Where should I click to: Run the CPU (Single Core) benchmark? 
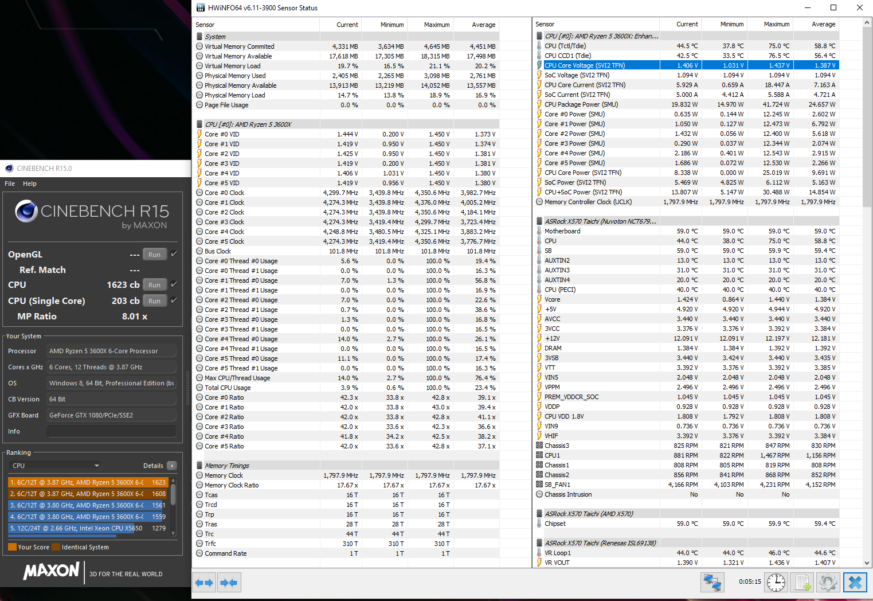coord(155,301)
